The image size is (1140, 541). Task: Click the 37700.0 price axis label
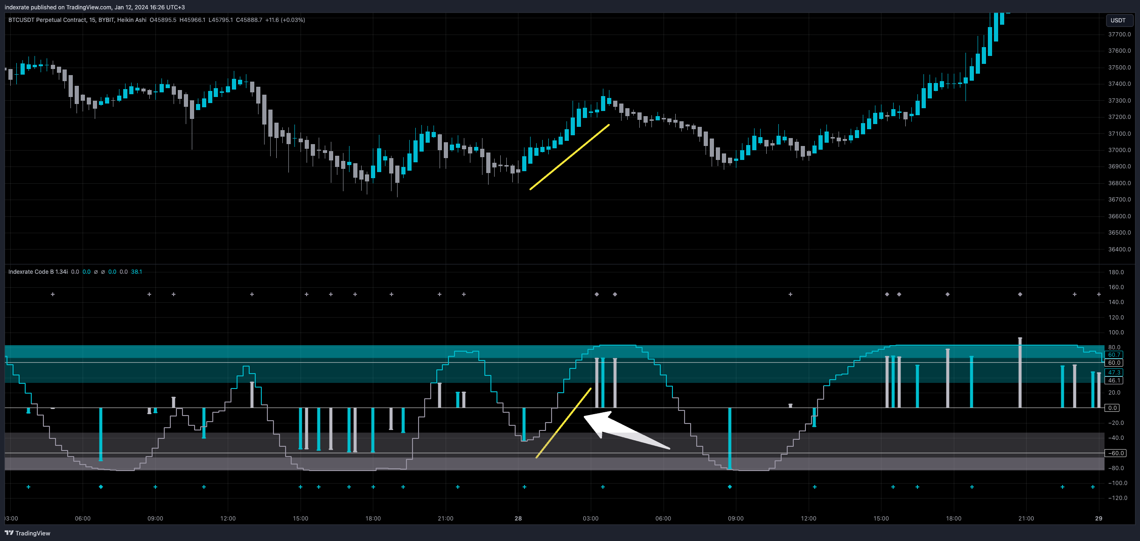tap(1119, 35)
